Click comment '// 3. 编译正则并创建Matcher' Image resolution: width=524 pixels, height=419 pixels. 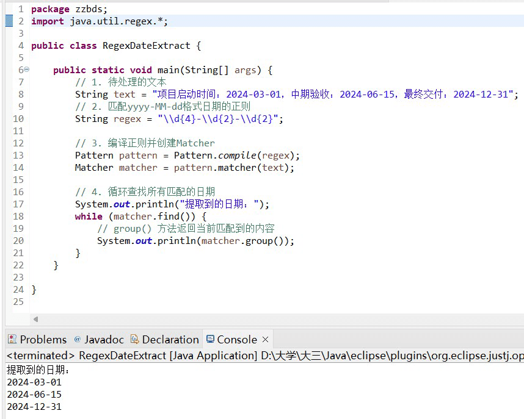pyautogui.click(x=145, y=143)
